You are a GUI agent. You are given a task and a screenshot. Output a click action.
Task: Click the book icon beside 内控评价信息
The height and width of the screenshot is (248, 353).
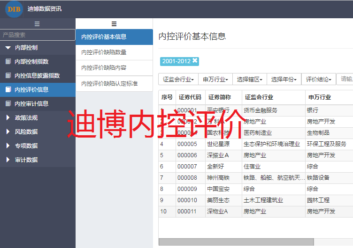tap(8, 89)
